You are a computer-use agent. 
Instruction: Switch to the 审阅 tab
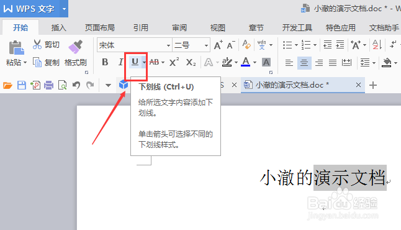coord(179,27)
